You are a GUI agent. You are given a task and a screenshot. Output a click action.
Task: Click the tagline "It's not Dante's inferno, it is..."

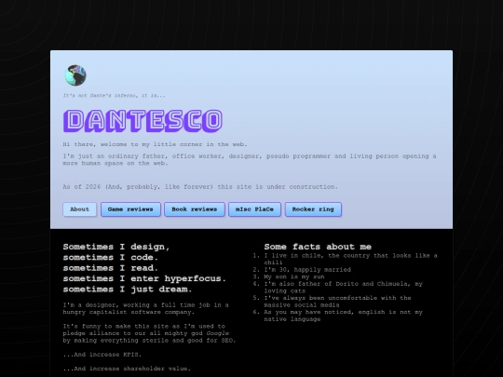(115, 96)
